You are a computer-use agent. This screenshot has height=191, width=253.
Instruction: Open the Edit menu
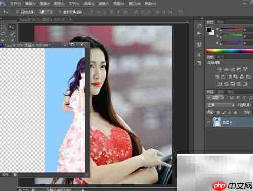point(30,4)
